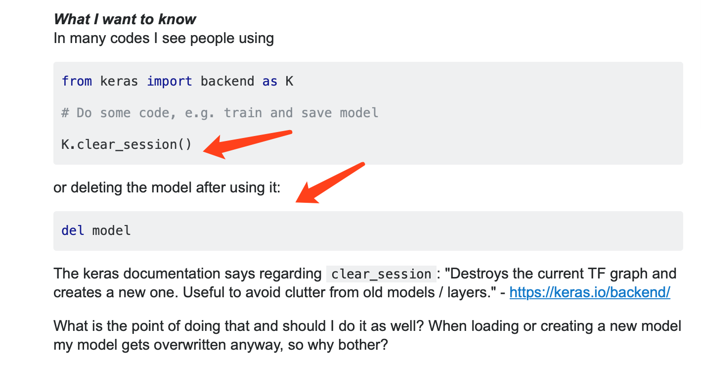701x368 pixels.
Task: Click the 'del' keyword in the second code block
Action: click(73, 230)
